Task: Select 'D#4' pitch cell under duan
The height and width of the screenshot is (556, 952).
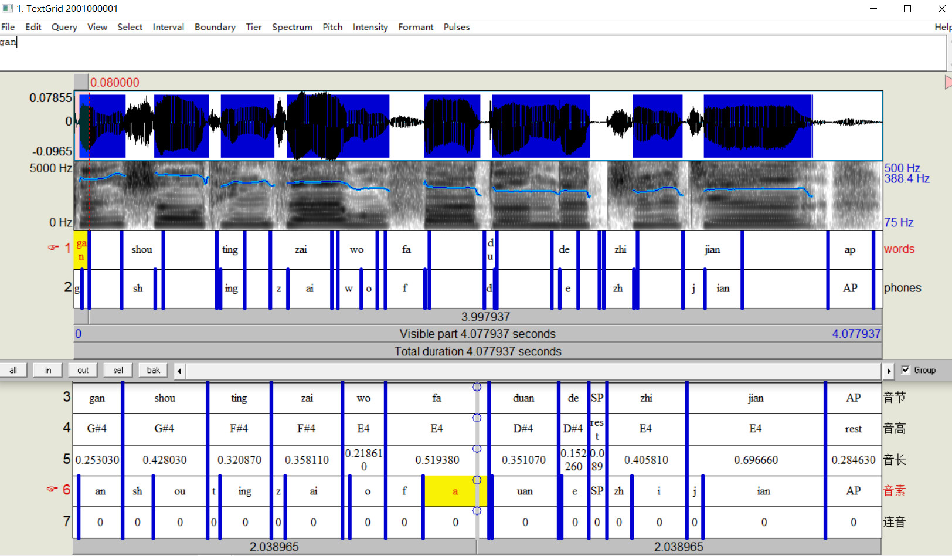Action: 523,429
